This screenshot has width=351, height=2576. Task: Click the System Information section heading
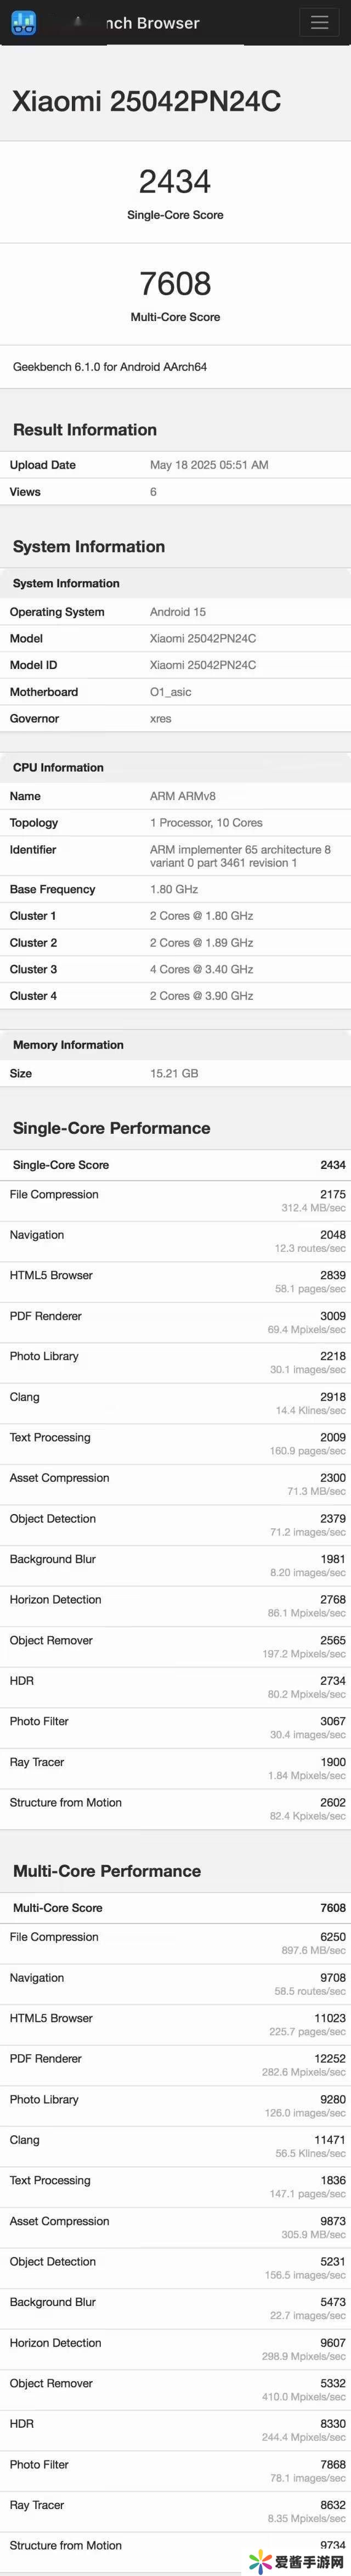coord(89,546)
